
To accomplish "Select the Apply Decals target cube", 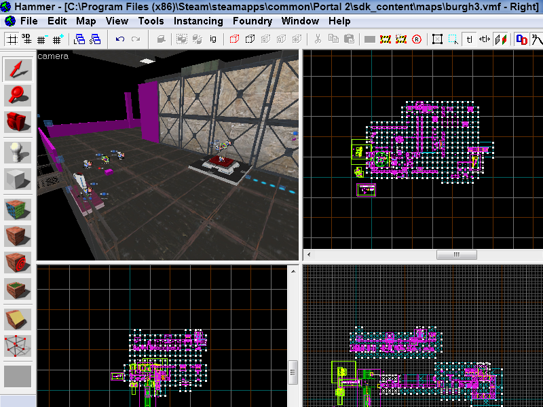I will pos(18,263).
